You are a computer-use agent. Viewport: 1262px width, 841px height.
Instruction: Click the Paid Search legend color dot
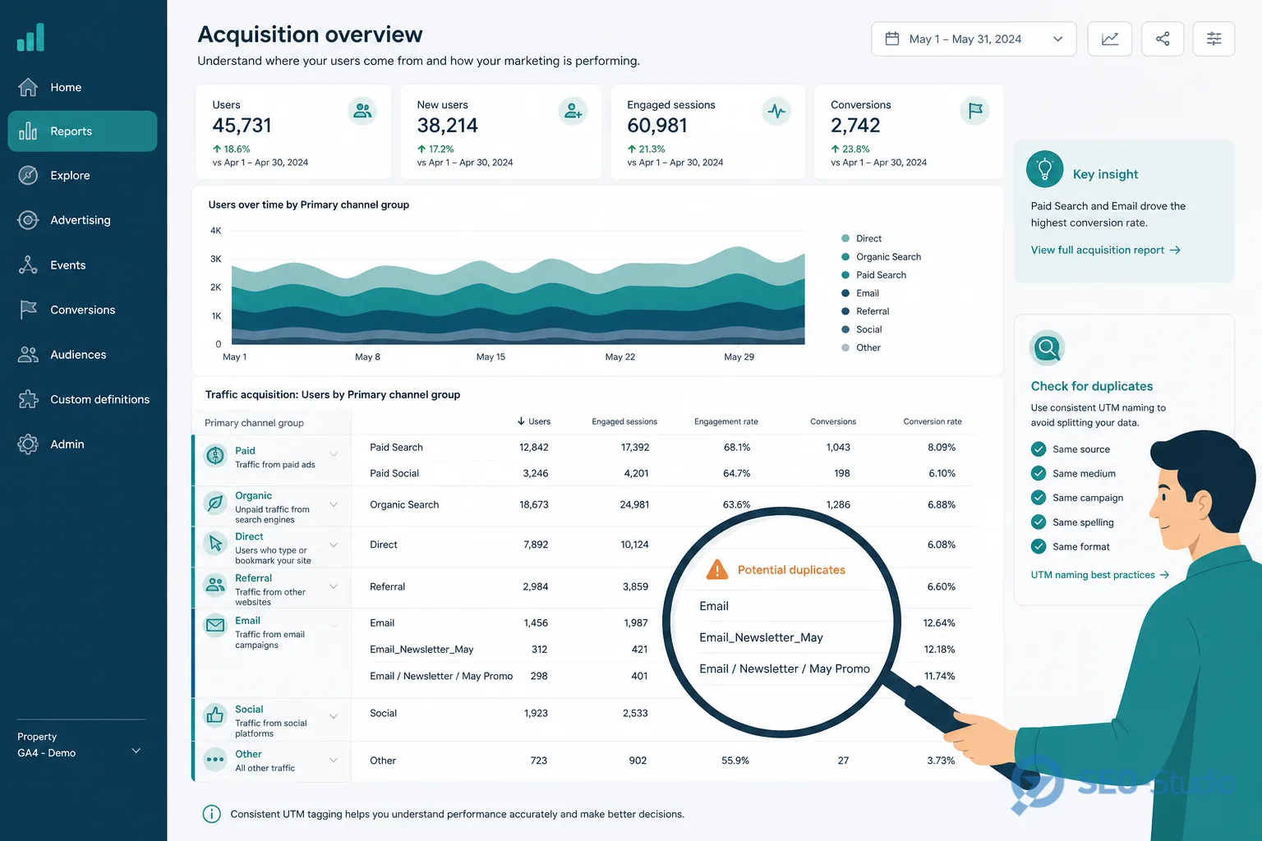click(845, 275)
